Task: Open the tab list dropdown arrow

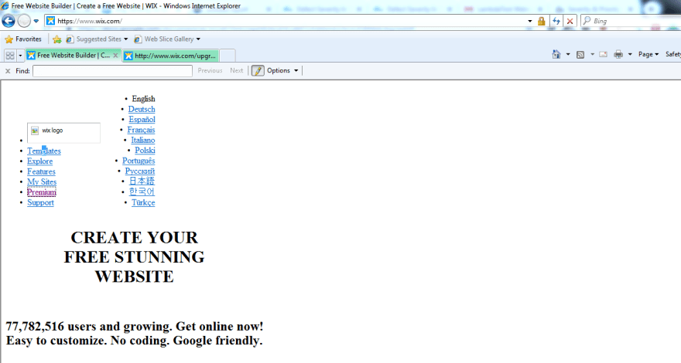Action: click(20, 56)
